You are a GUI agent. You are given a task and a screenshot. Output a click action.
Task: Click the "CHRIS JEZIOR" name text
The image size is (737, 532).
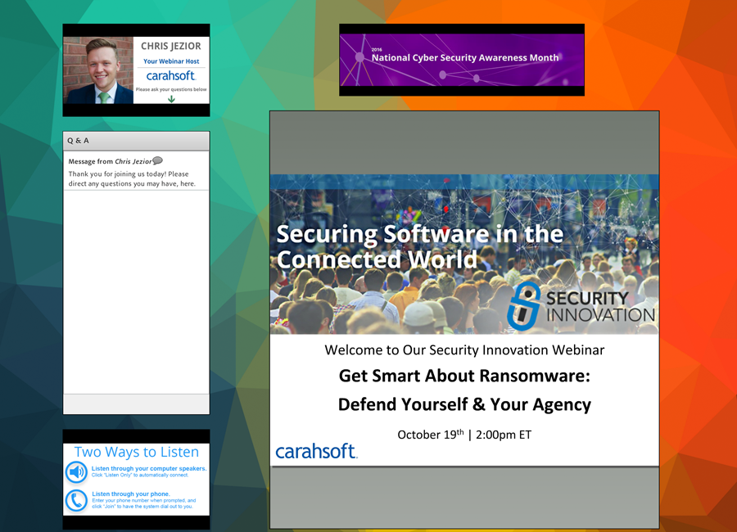[171, 46]
